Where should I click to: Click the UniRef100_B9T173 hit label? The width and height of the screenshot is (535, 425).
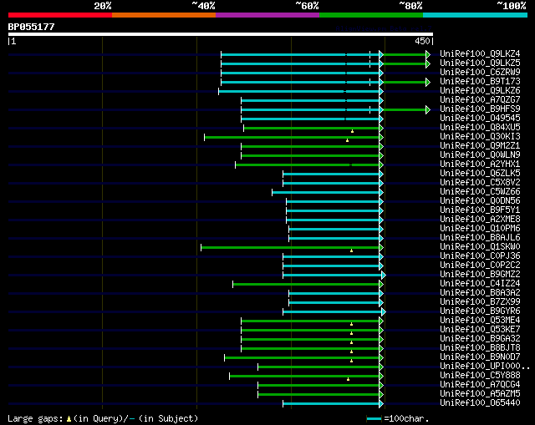click(480, 82)
